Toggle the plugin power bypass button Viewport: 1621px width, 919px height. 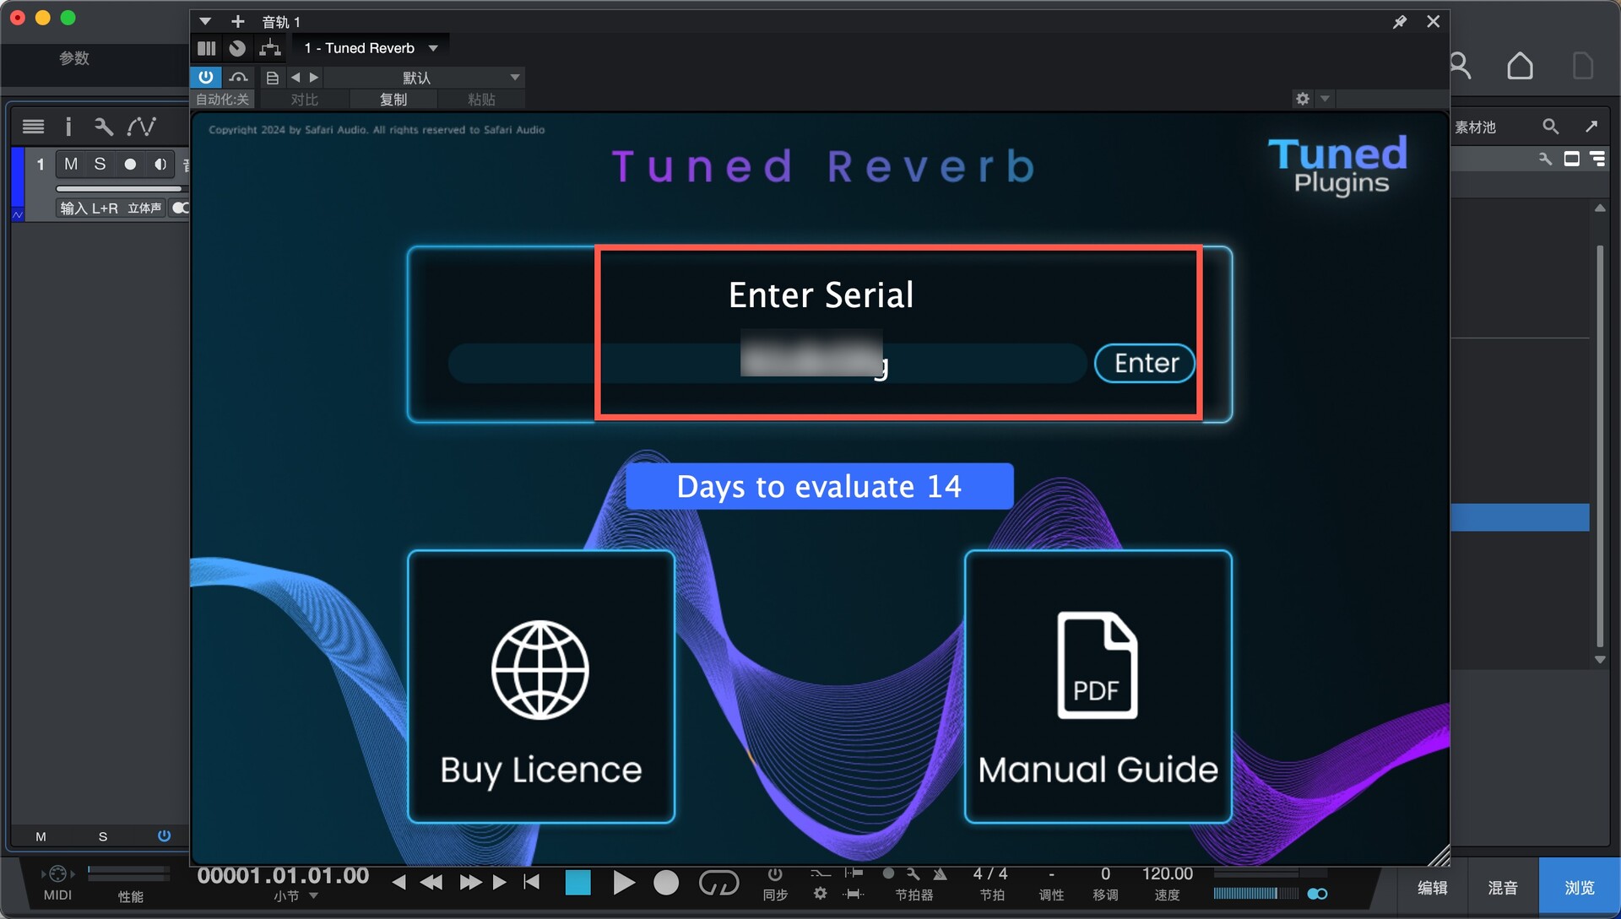(x=206, y=77)
